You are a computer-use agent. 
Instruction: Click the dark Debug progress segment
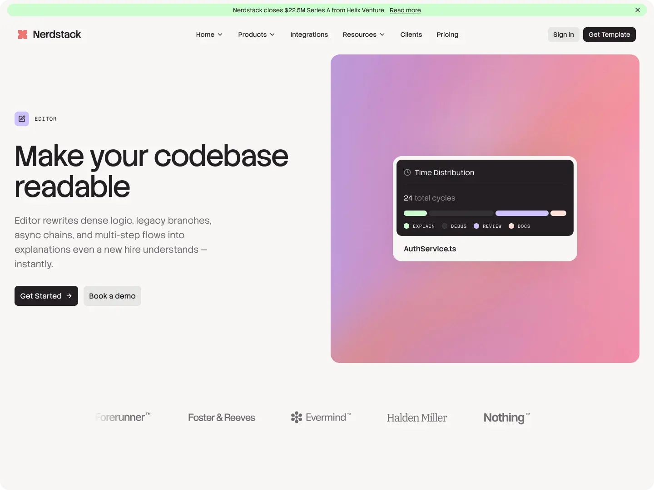pyautogui.click(x=461, y=213)
